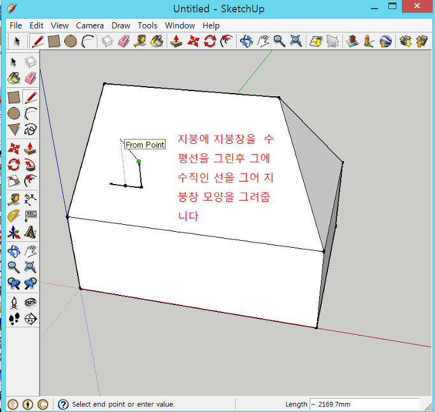Screen dimensions: 435x412
Task: Click Next view in left toolbar
Action: click(x=30, y=283)
